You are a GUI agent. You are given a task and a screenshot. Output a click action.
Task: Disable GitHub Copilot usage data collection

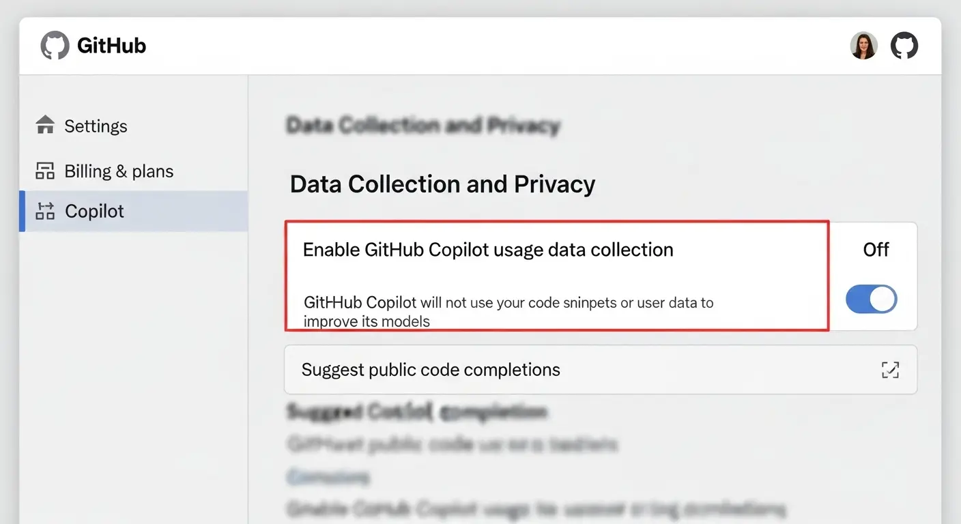[872, 299]
